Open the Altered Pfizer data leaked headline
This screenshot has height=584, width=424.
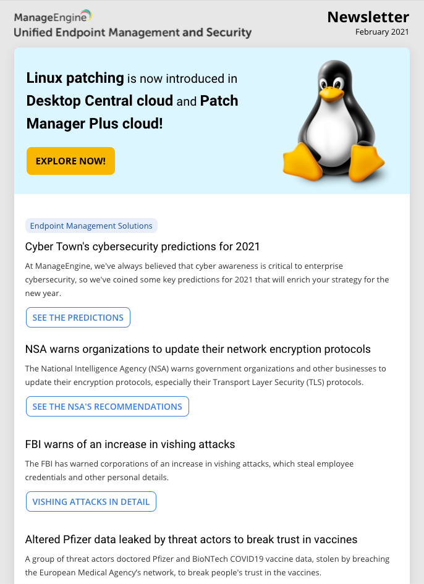191,540
